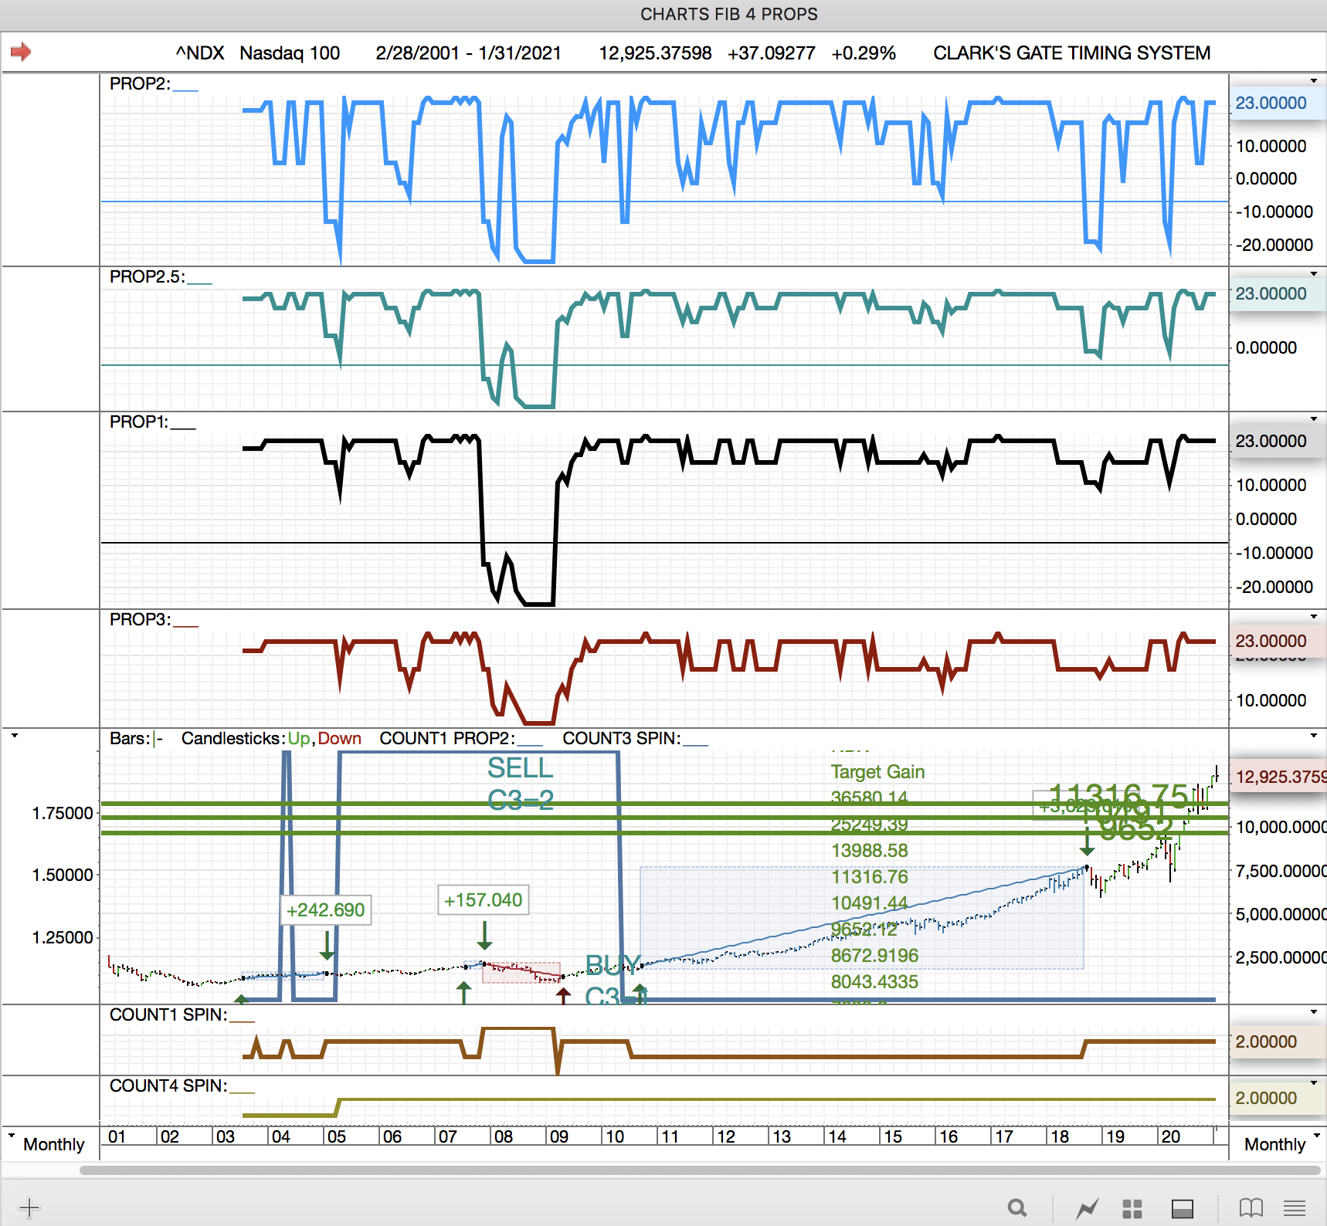Click the PROP3 red value tag 23.00000
This screenshot has height=1226, width=1327.
[x=1277, y=641]
